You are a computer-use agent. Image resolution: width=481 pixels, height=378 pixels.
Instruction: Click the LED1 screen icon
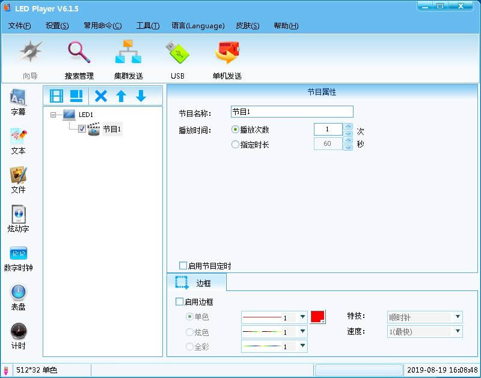click(x=69, y=115)
